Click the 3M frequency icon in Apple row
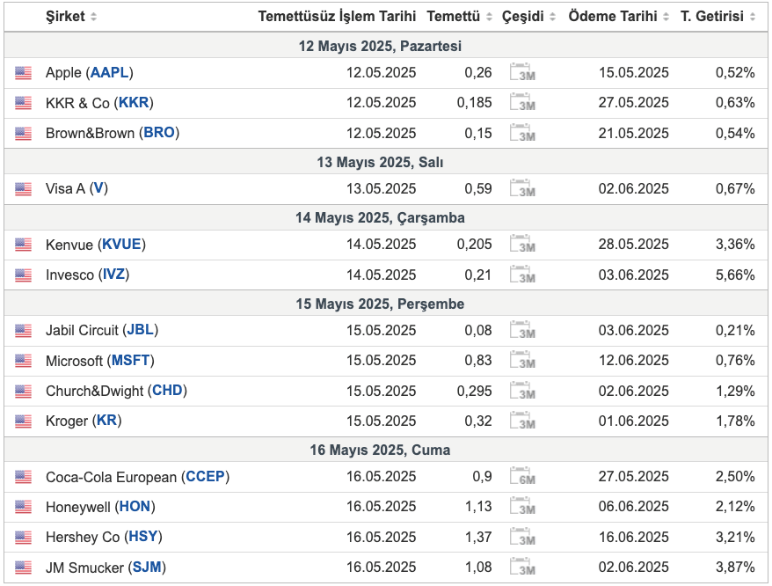The width and height of the screenshot is (772, 586). pos(522,72)
